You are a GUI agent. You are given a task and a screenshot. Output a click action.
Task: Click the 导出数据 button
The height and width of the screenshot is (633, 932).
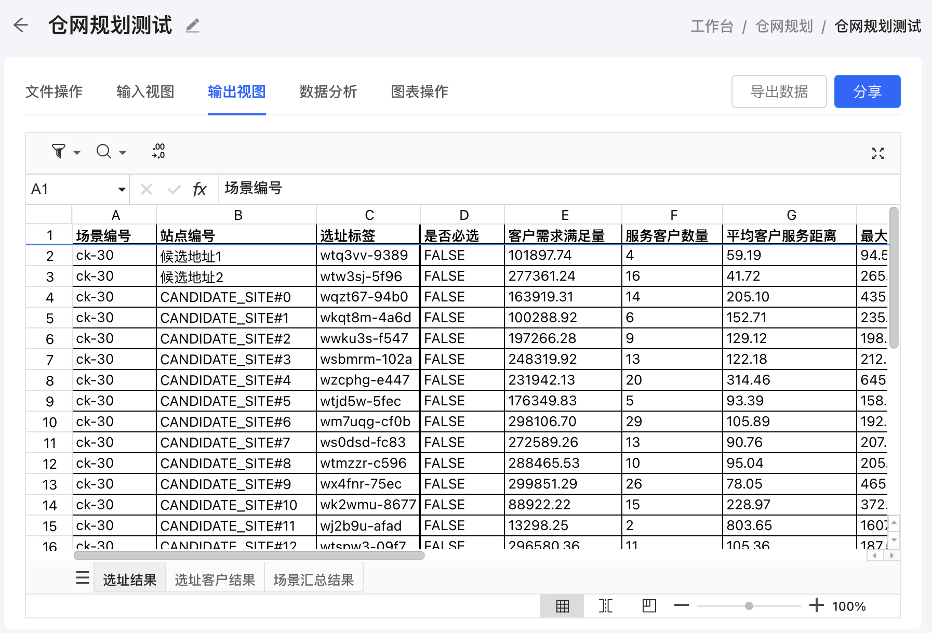[779, 92]
